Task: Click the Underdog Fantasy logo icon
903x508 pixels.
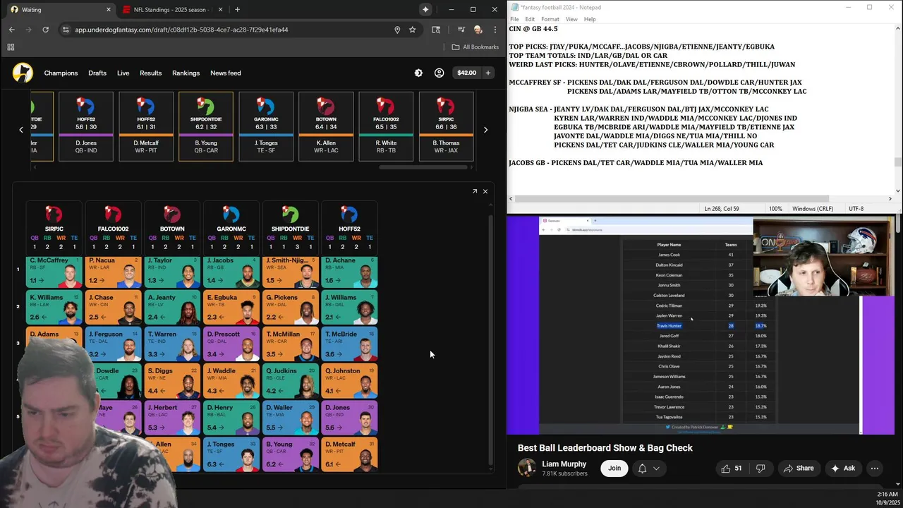Action: click(23, 73)
